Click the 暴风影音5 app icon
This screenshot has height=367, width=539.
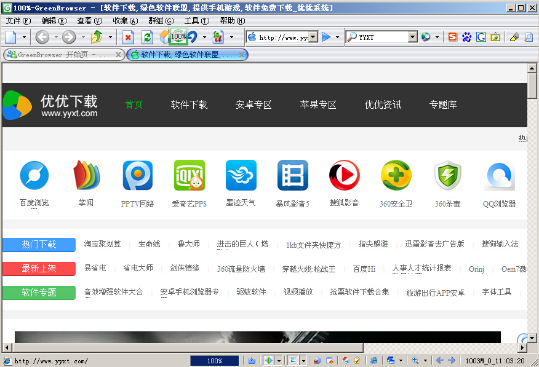293,175
